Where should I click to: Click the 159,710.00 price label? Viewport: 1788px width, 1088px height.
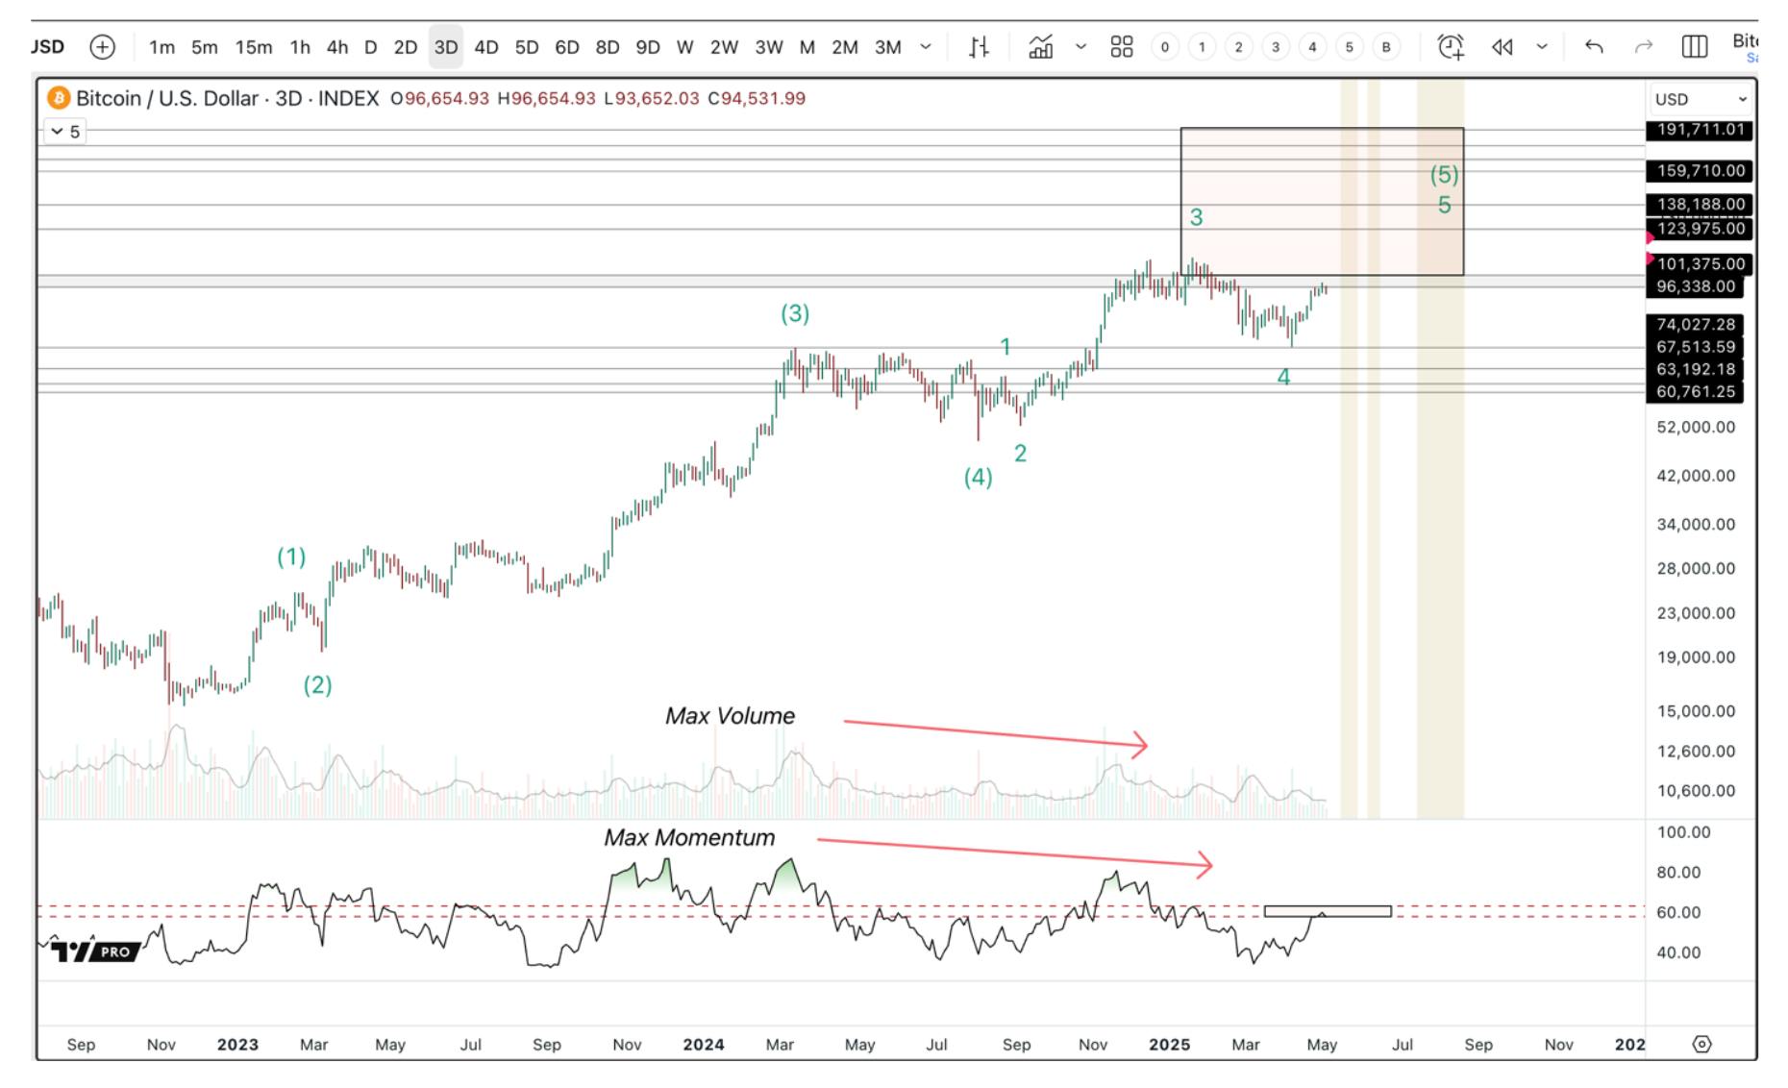coord(1700,171)
